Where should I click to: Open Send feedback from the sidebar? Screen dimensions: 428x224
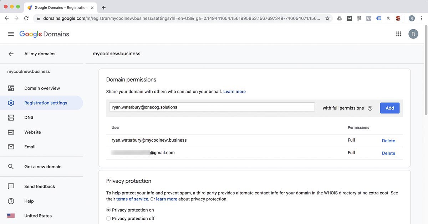(x=39, y=186)
